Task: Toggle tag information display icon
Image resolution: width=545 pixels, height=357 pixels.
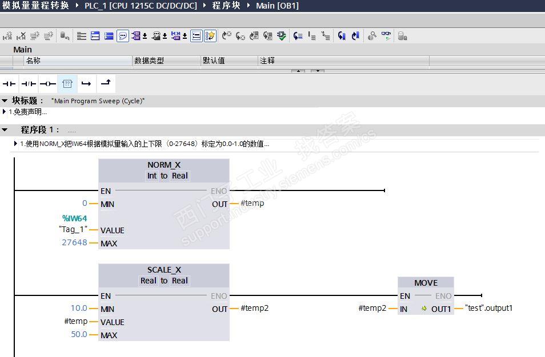Action: click(x=157, y=36)
